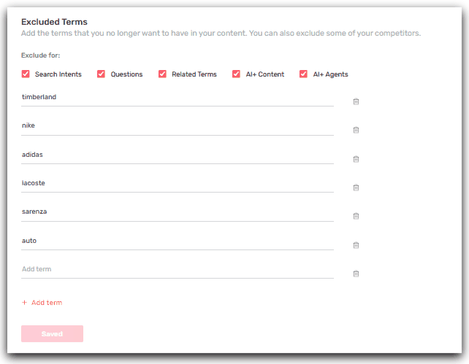This screenshot has width=469, height=364.
Task: Uncheck AI+ Content exclusion
Action: (237, 74)
